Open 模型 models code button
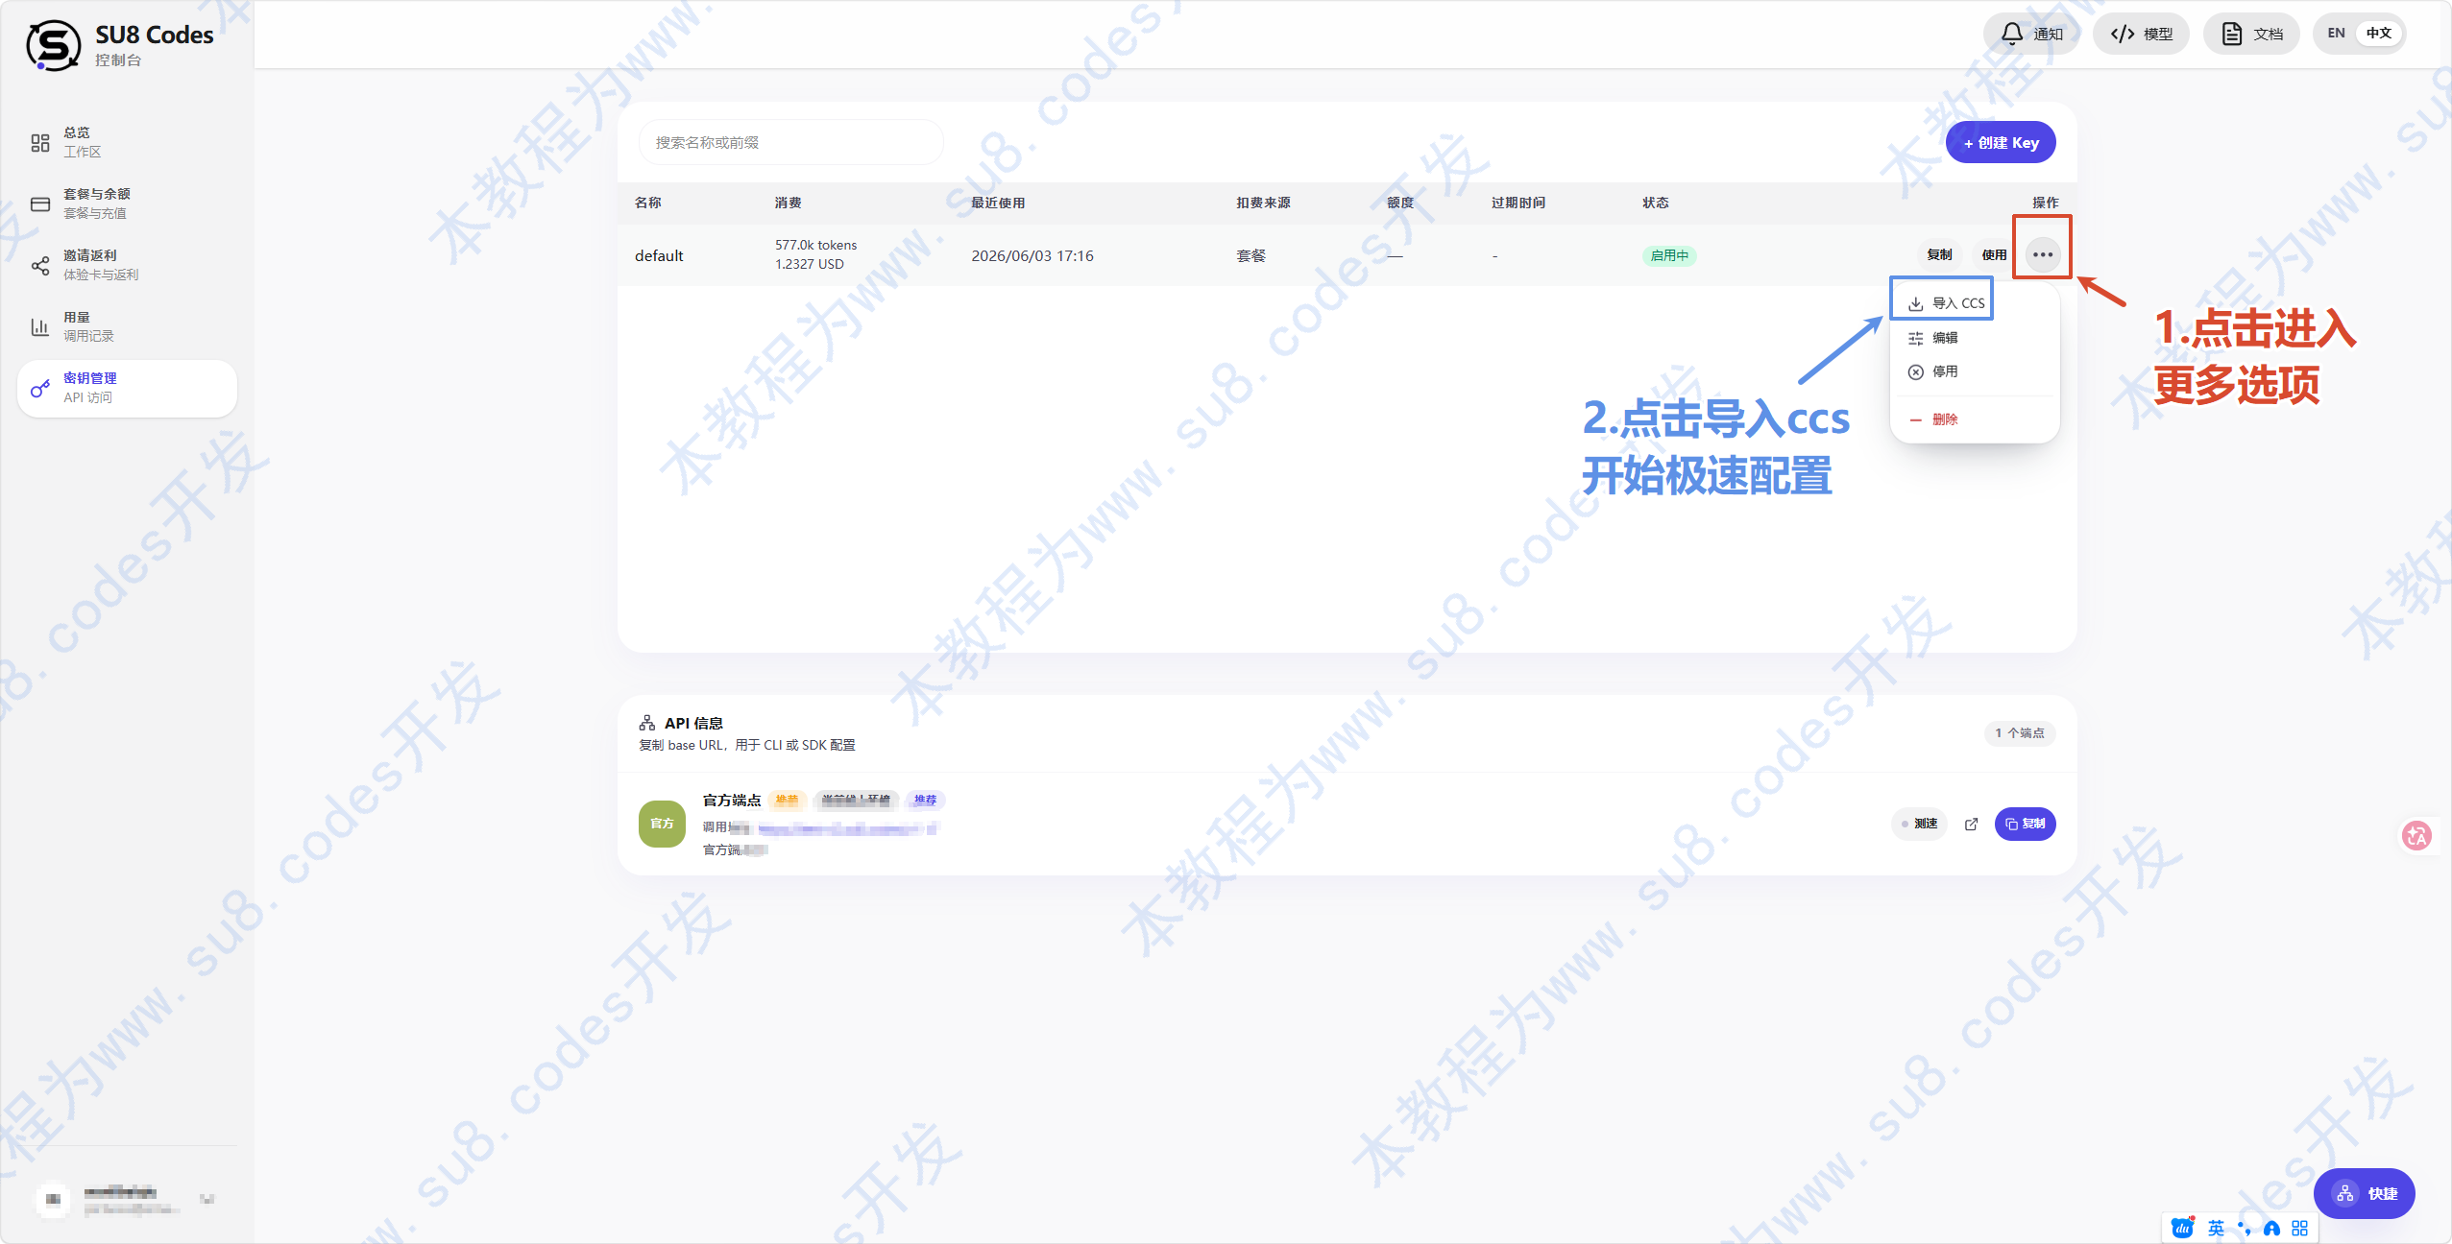Image resolution: width=2452 pixels, height=1244 pixels. pyautogui.click(x=2141, y=34)
